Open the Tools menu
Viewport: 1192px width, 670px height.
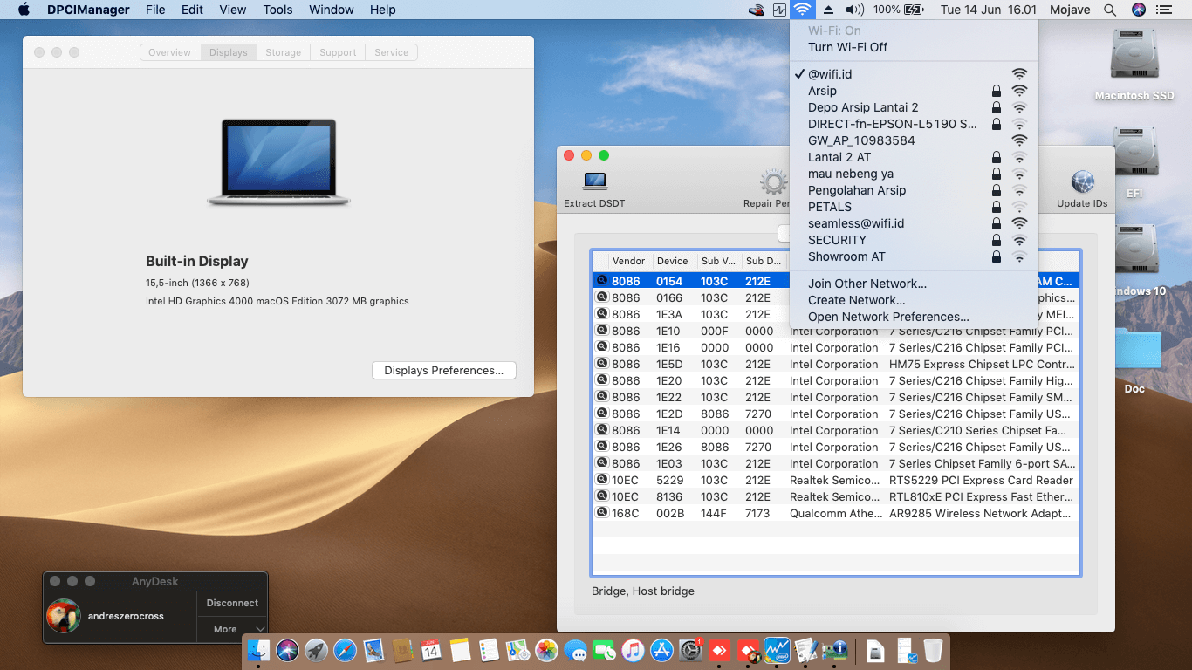(x=277, y=10)
